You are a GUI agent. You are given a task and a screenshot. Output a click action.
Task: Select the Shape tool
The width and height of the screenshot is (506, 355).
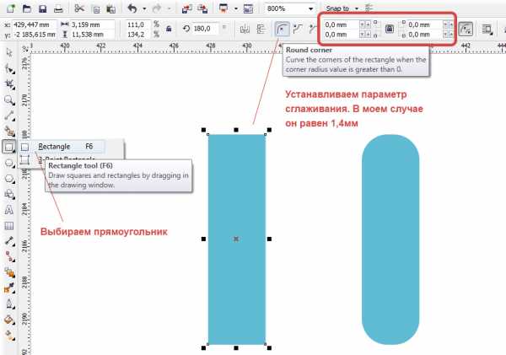[9, 68]
